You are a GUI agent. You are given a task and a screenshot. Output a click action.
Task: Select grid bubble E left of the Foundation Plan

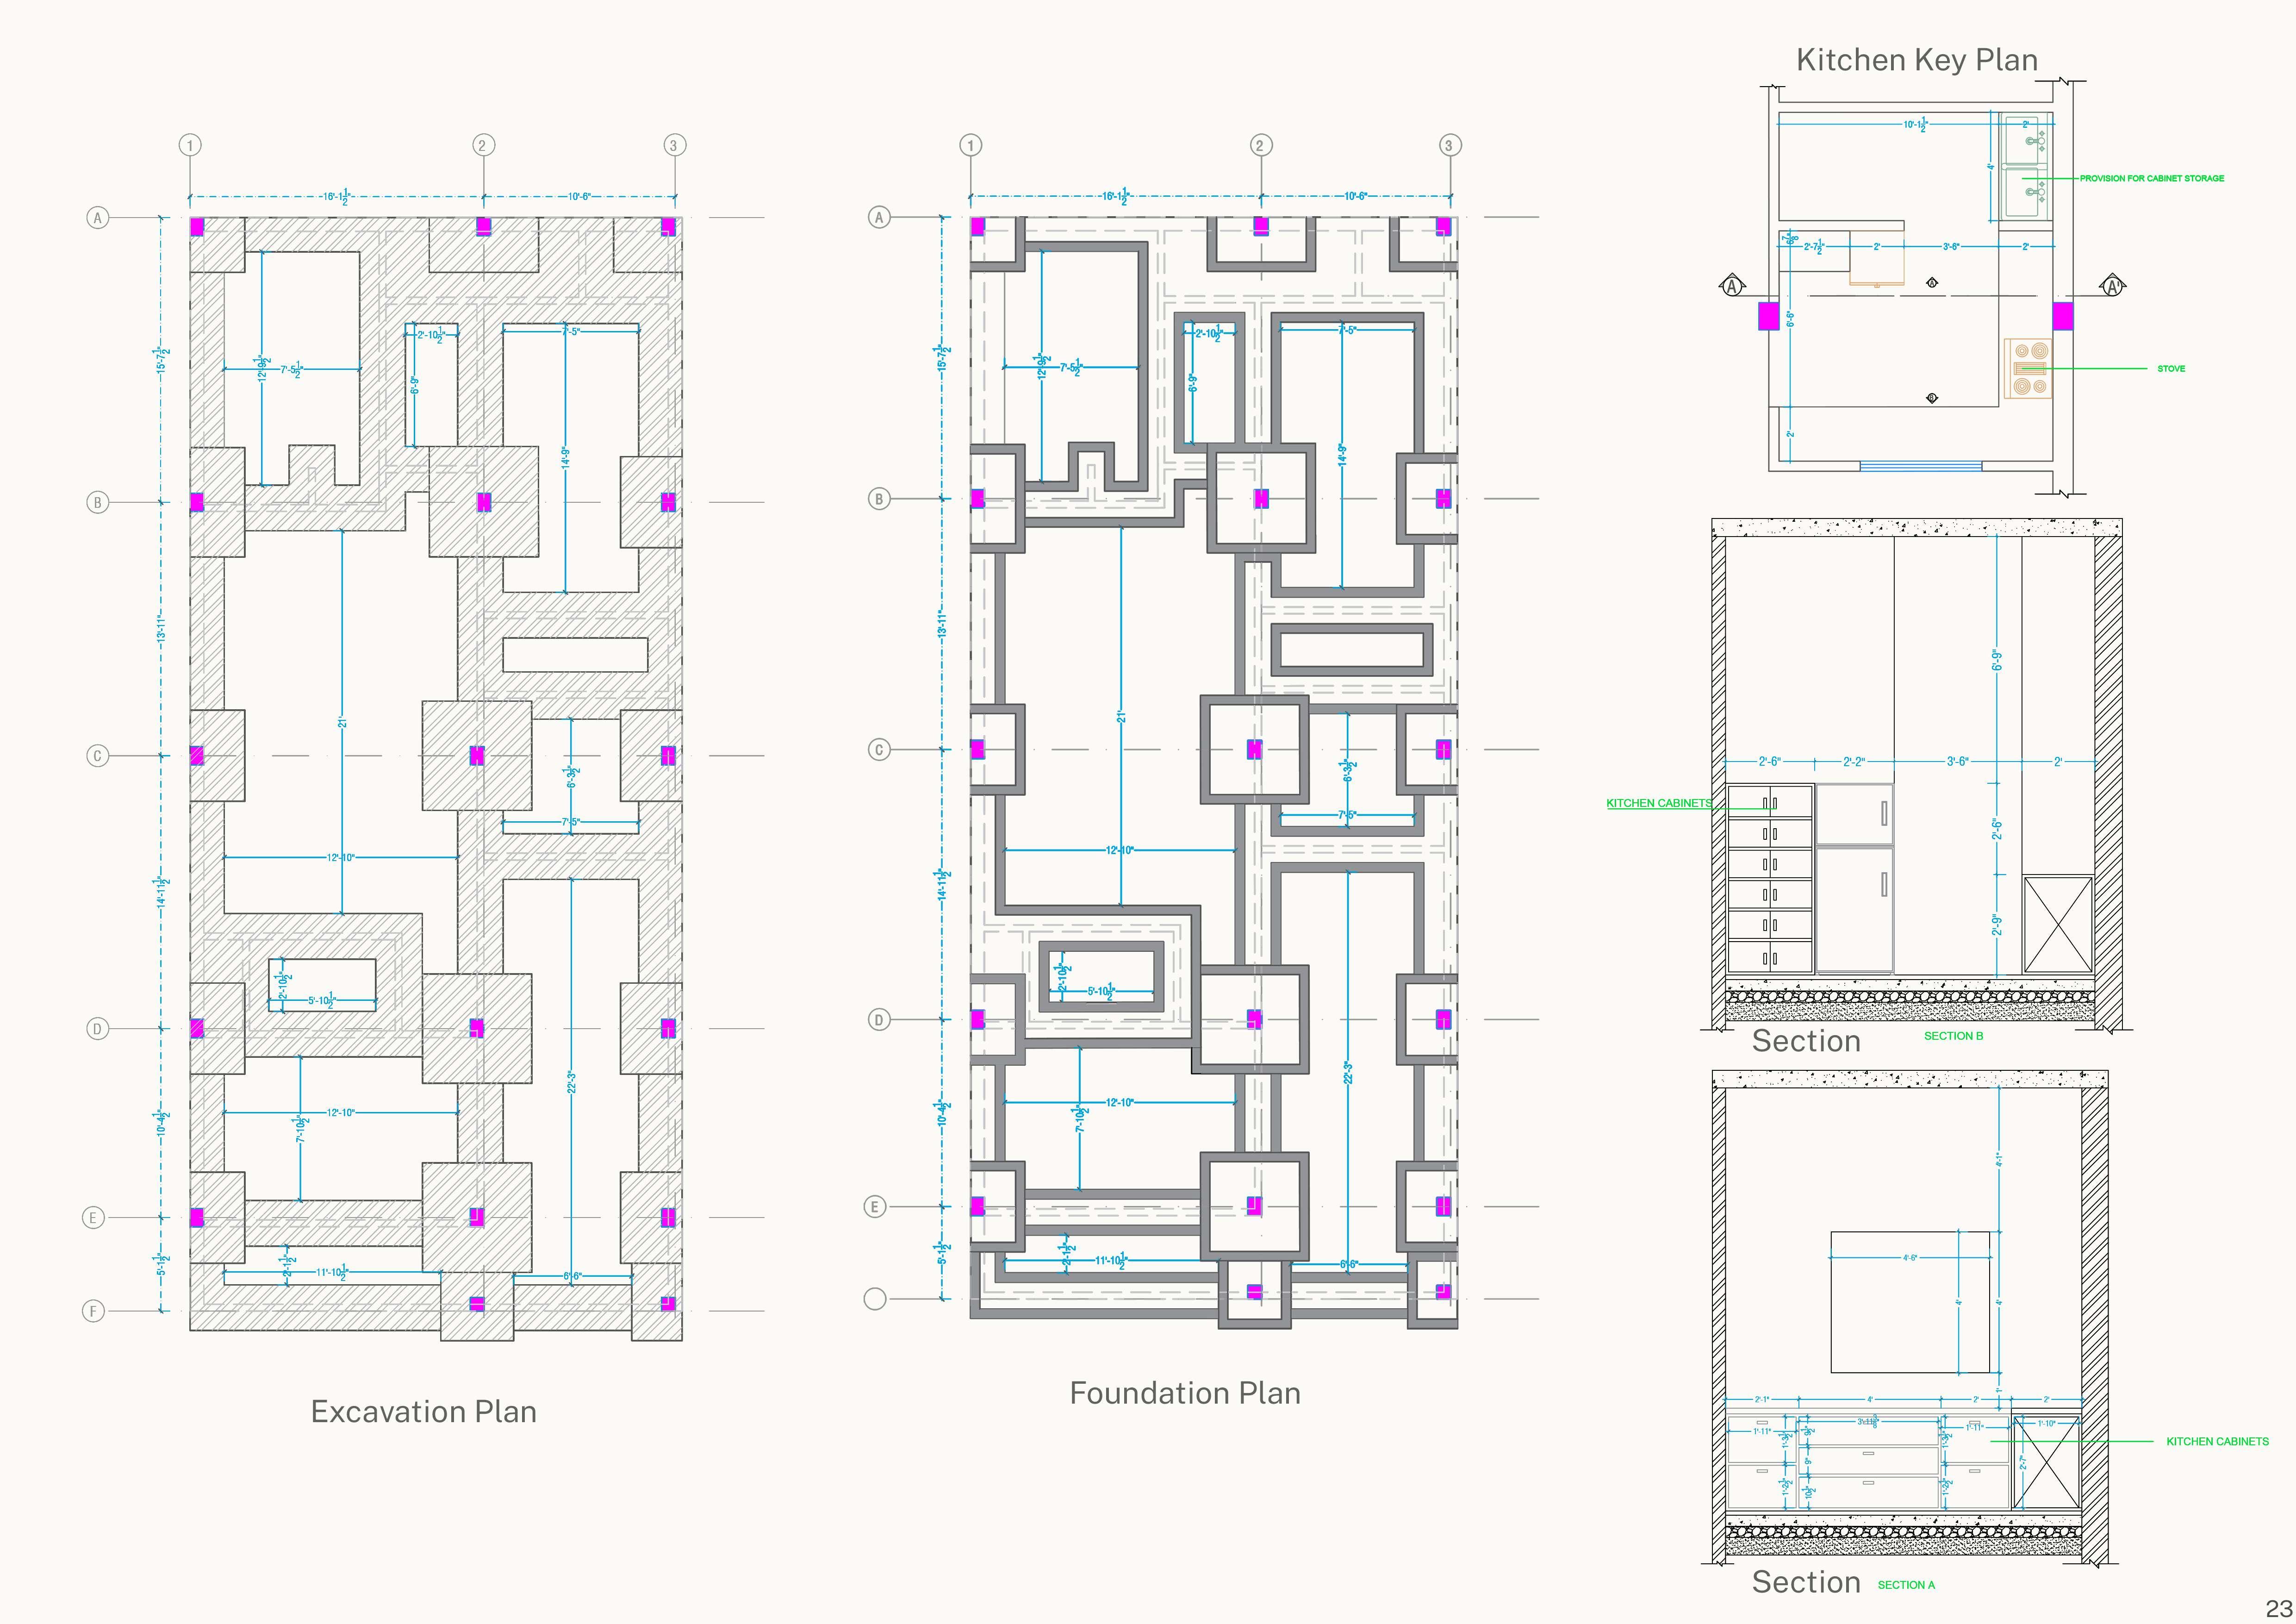pyautogui.click(x=875, y=1207)
